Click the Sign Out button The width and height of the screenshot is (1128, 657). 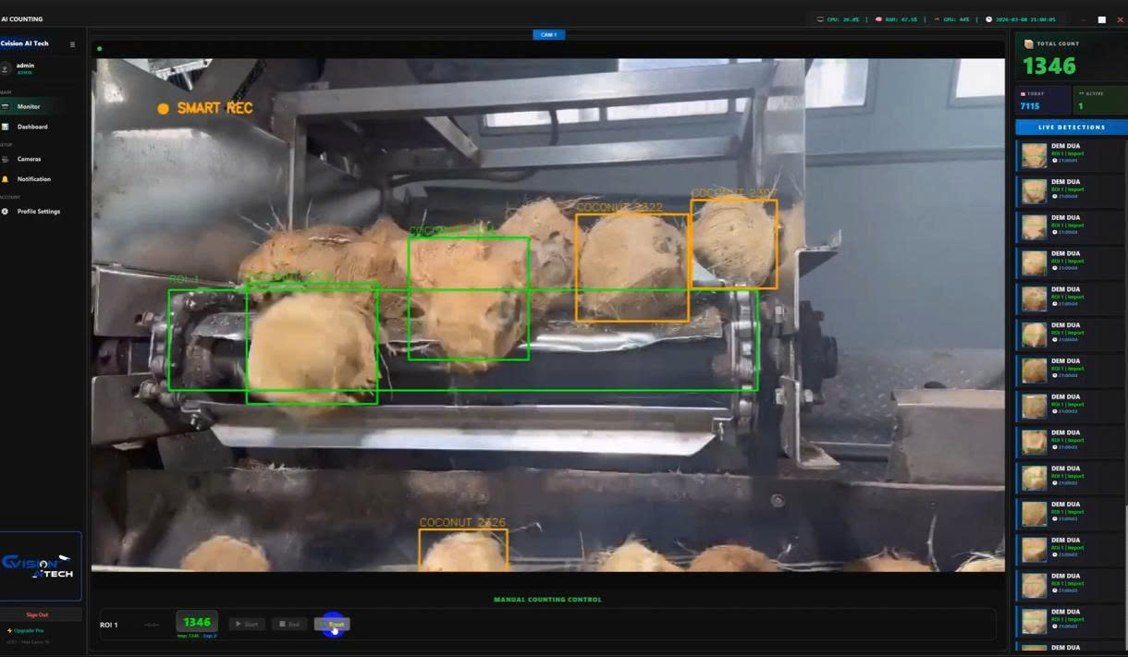[x=37, y=614]
